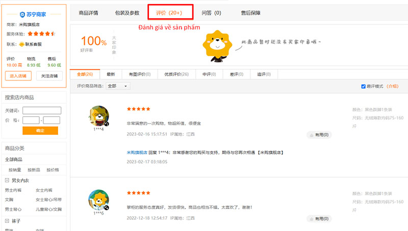
Task: Collapse the 袜子 category
Action: coord(7,221)
